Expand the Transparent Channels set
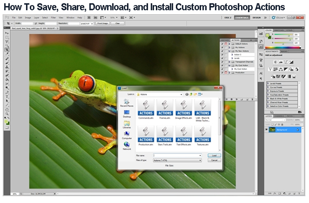The width and height of the screenshot is (309, 203). (x=229, y=62)
